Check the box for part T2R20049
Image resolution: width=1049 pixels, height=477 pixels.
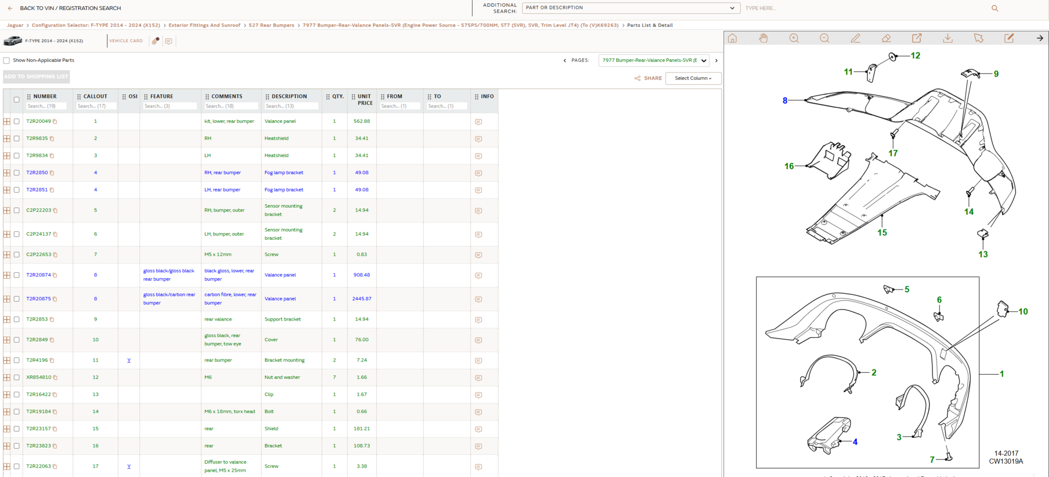click(17, 121)
